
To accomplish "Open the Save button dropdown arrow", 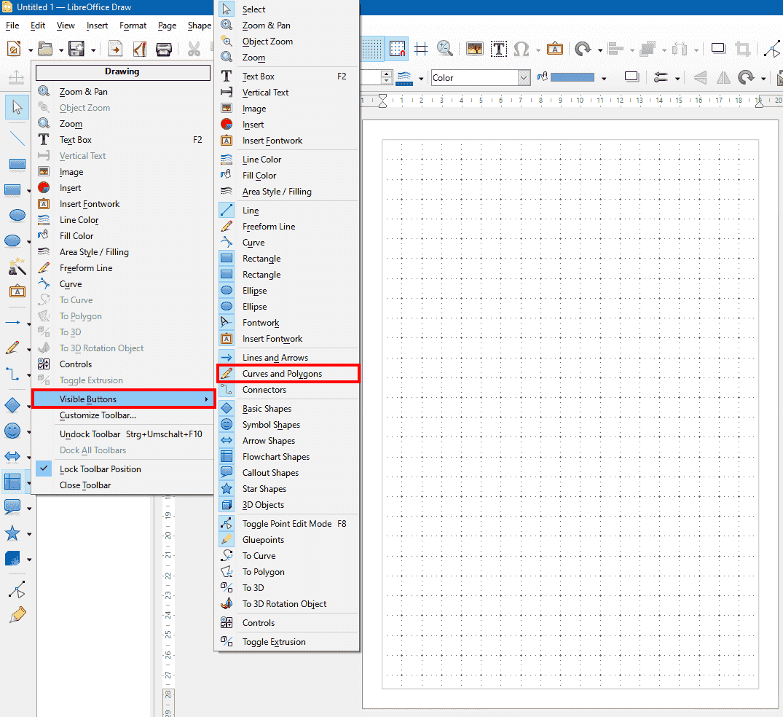I will point(93,50).
